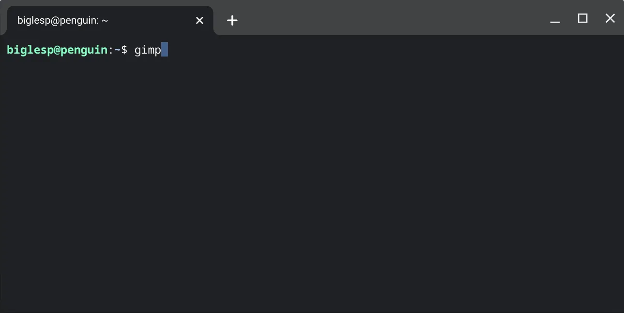
Task: Click the word biglesp in the prompt
Action: click(30, 50)
